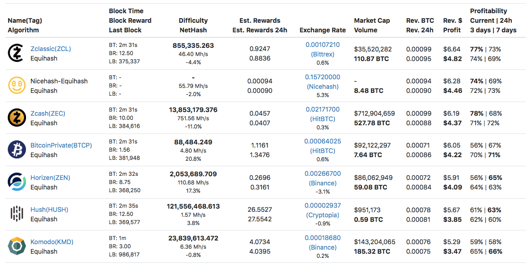This screenshot has height=266, width=530.
Task: Open Binance exchange link for Horizen
Action: pyautogui.click(x=322, y=183)
